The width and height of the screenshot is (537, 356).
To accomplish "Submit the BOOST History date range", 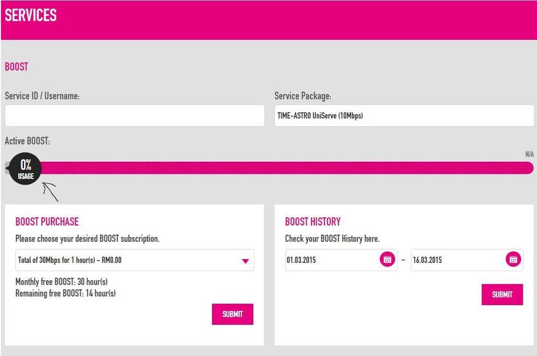I will [x=502, y=295].
